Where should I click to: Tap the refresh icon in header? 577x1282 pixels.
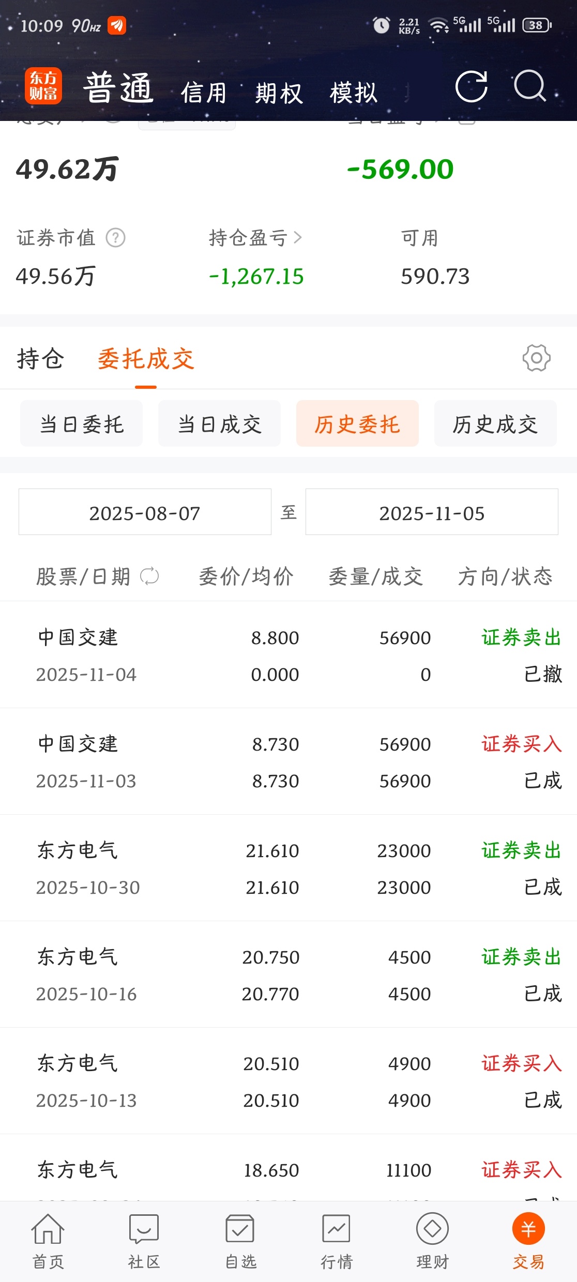[x=471, y=86]
